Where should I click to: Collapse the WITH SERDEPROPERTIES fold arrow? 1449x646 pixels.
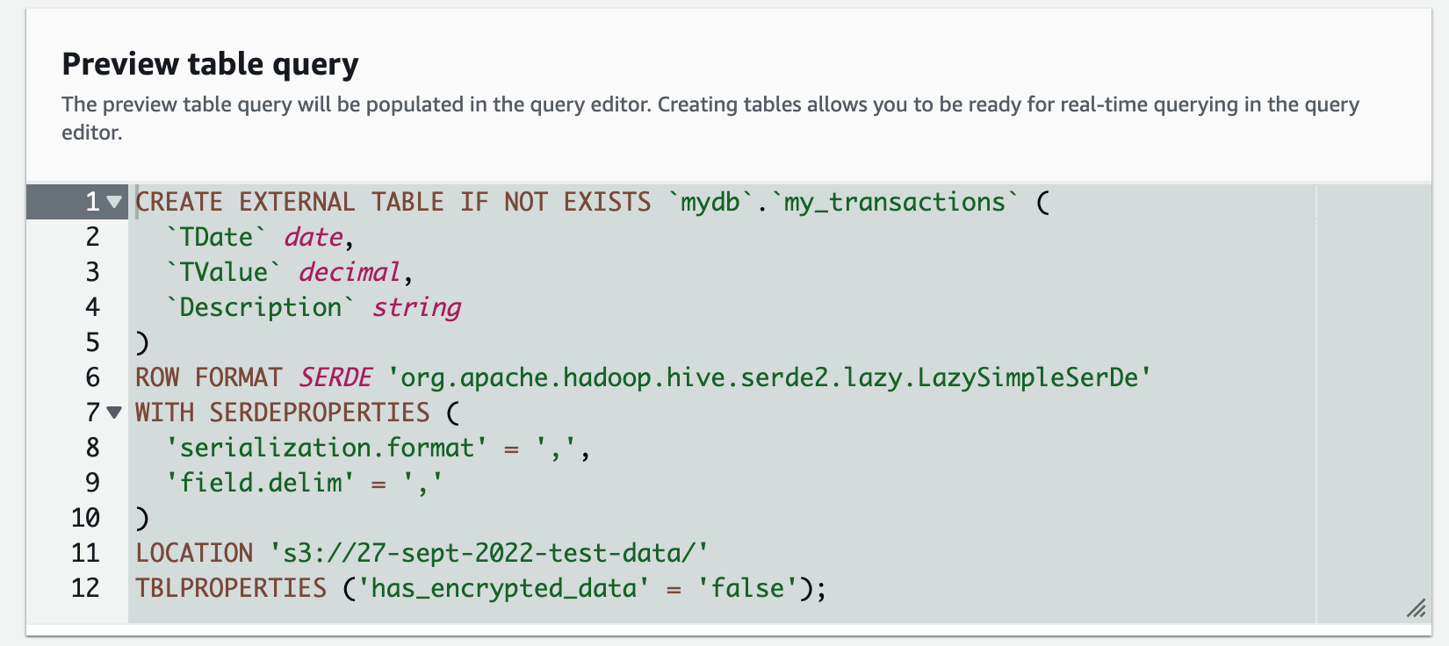click(x=114, y=413)
